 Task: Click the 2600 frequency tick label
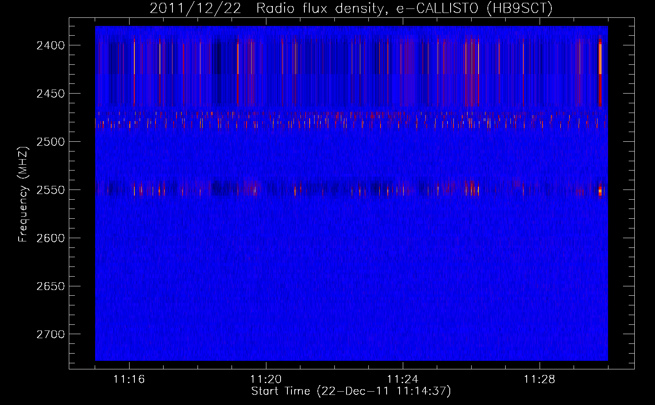pyautogui.click(x=51, y=238)
